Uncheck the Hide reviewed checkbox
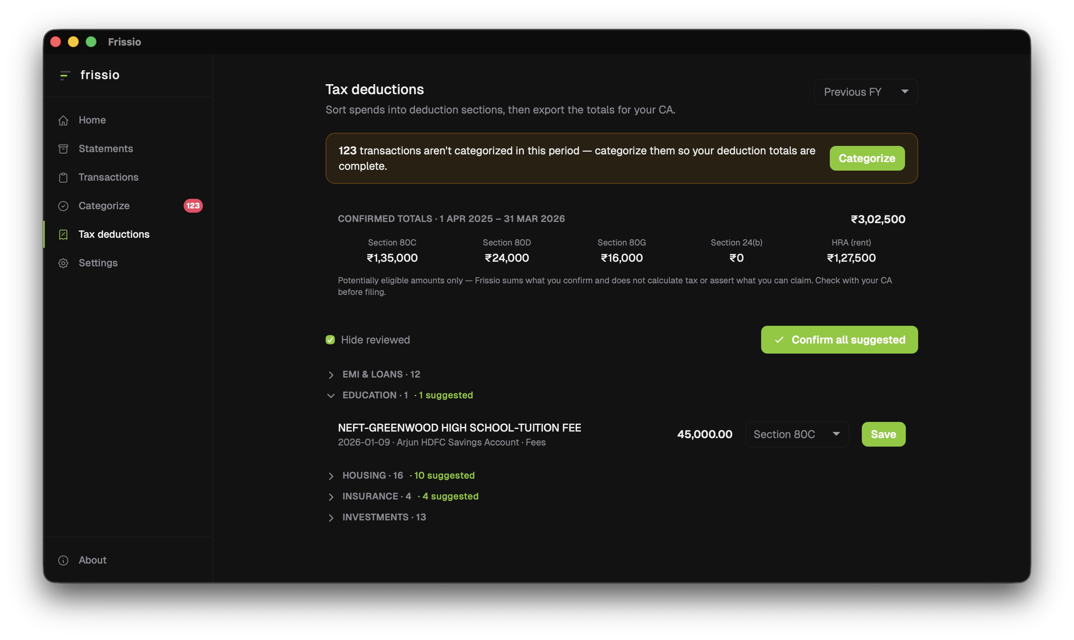The width and height of the screenshot is (1074, 640). pos(330,340)
